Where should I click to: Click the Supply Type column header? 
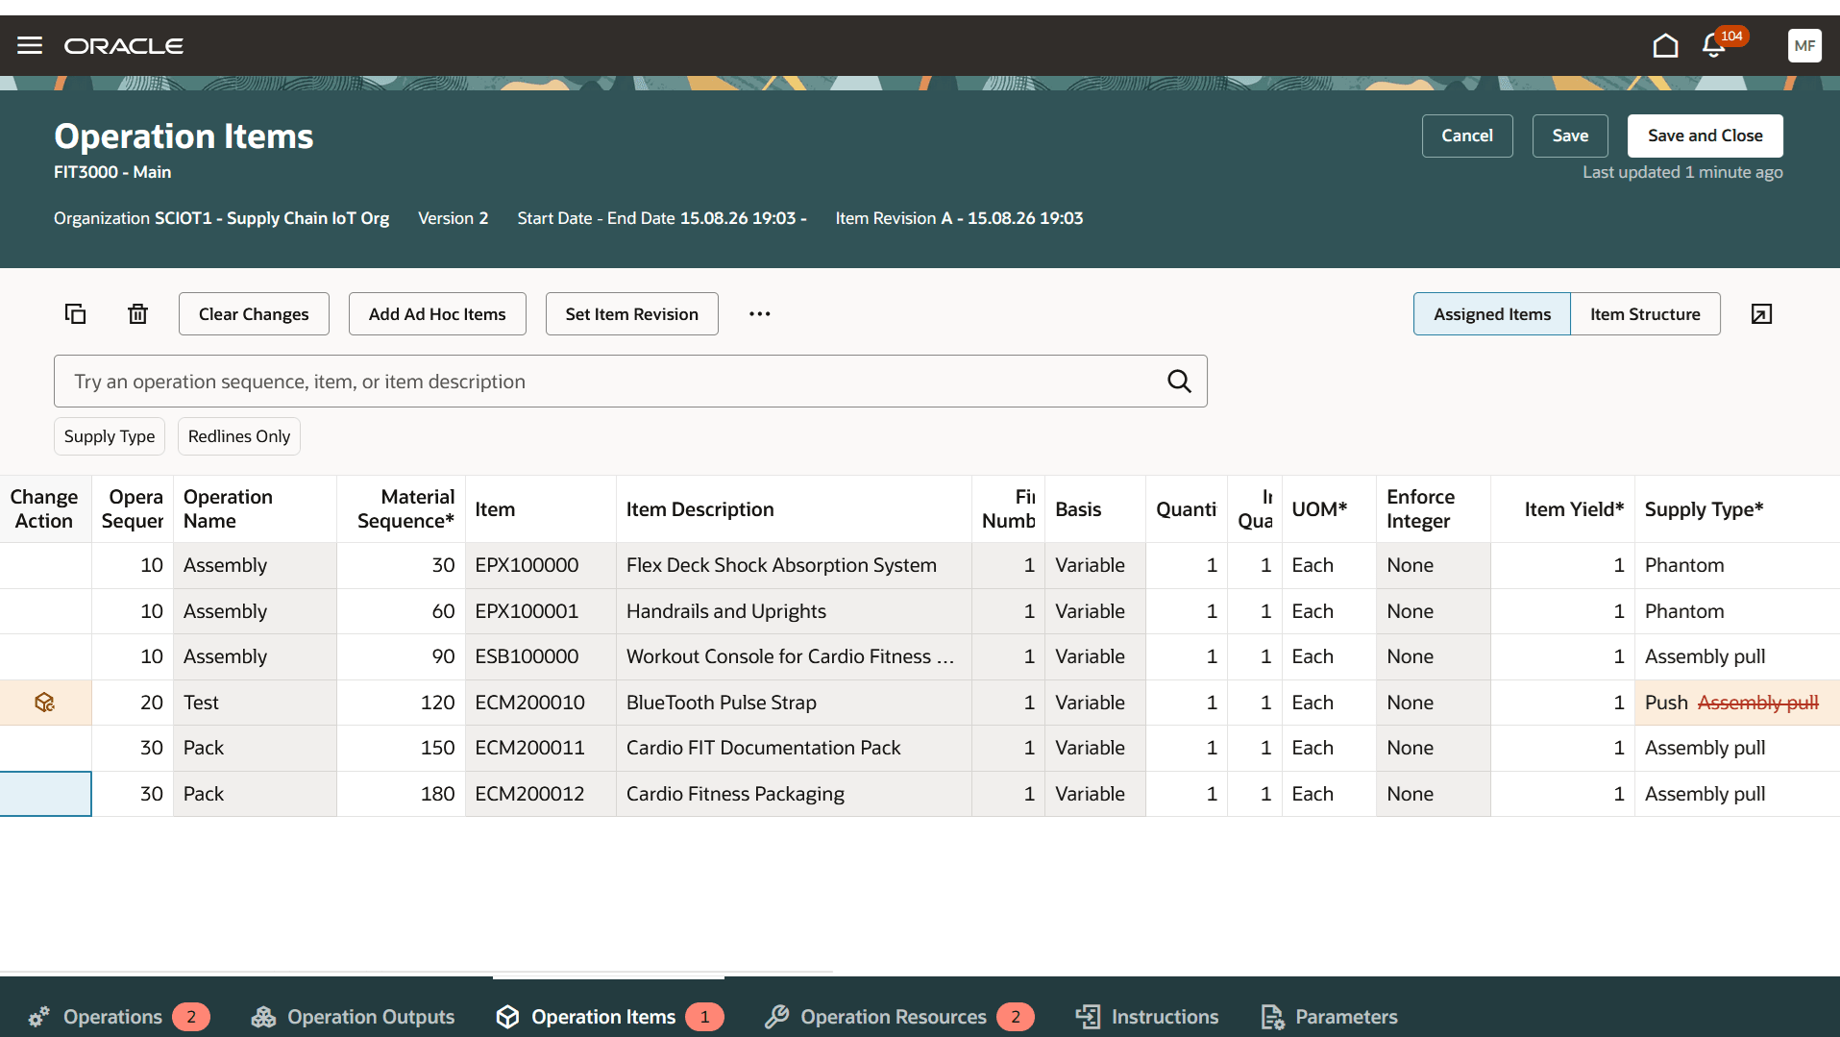pos(1737,509)
